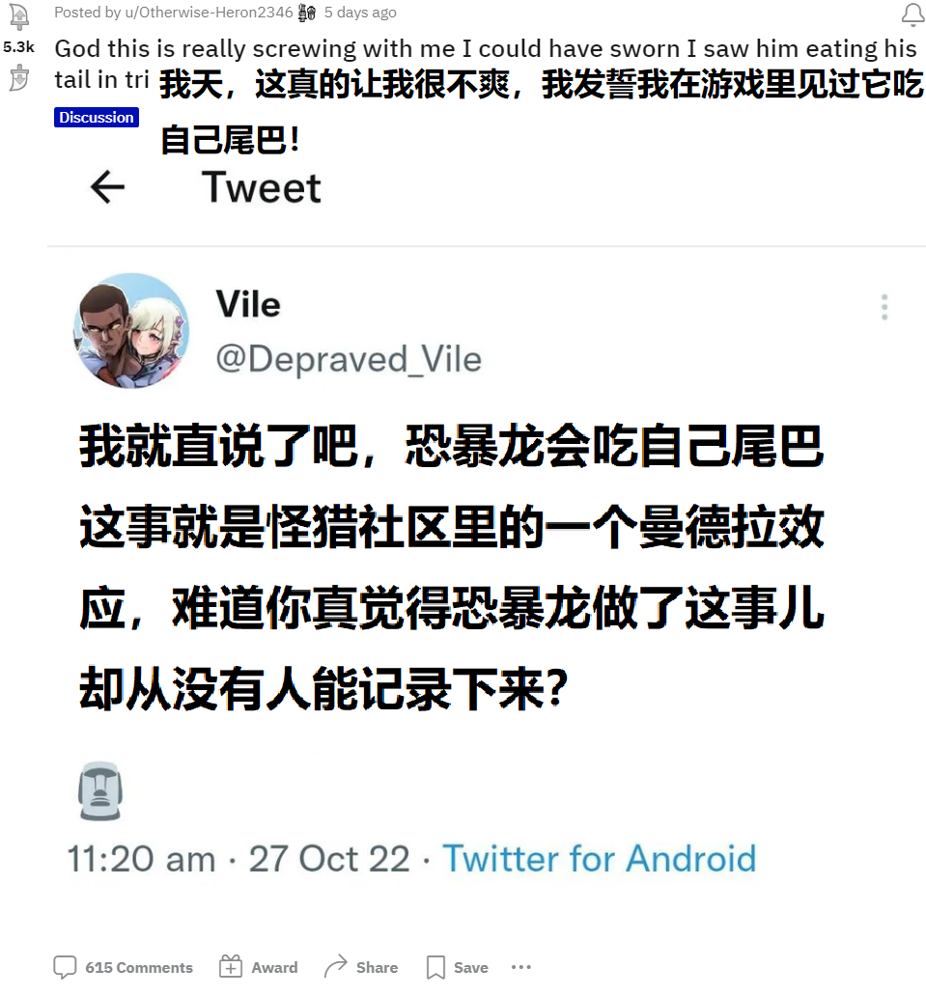
Task: Click the Share arrow icon
Action: pyautogui.click(x=336, y=966)
